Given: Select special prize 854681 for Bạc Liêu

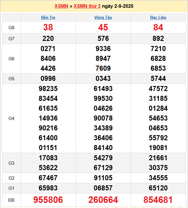Looking at the screenshot, I should click(x=158, y=200).
